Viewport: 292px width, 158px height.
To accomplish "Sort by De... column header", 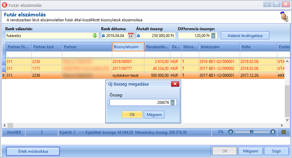I will 176,47.
